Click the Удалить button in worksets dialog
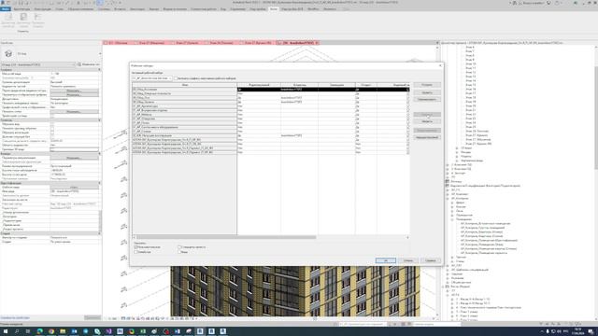Image resolution: width=598 pixels, height=336 pixels. click(427, 92)
